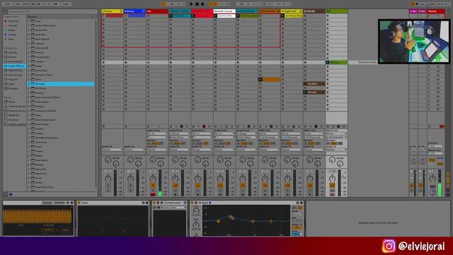Toggle track 9 activator button

pos(153,186)
